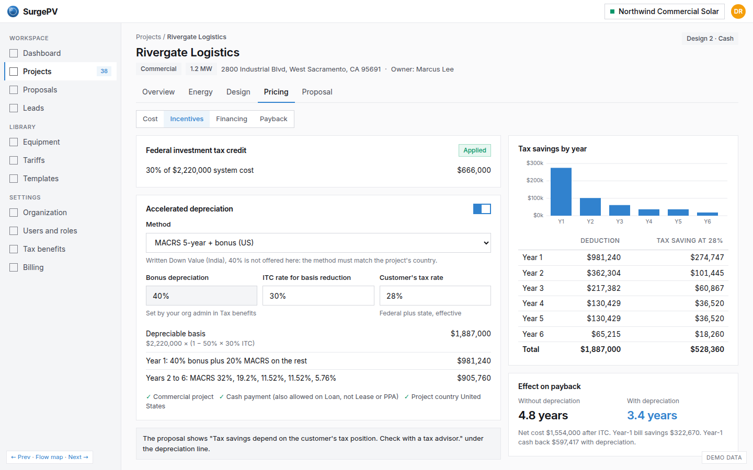753x470 pixels.
Task: Click the ITC rate for basis reduction field
Action: (318, 296)
